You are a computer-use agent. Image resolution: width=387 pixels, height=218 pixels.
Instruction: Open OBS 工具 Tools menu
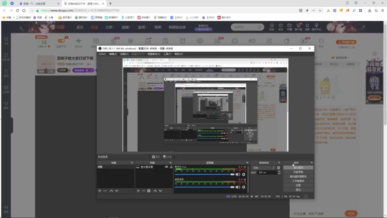(x=167, y=54)
